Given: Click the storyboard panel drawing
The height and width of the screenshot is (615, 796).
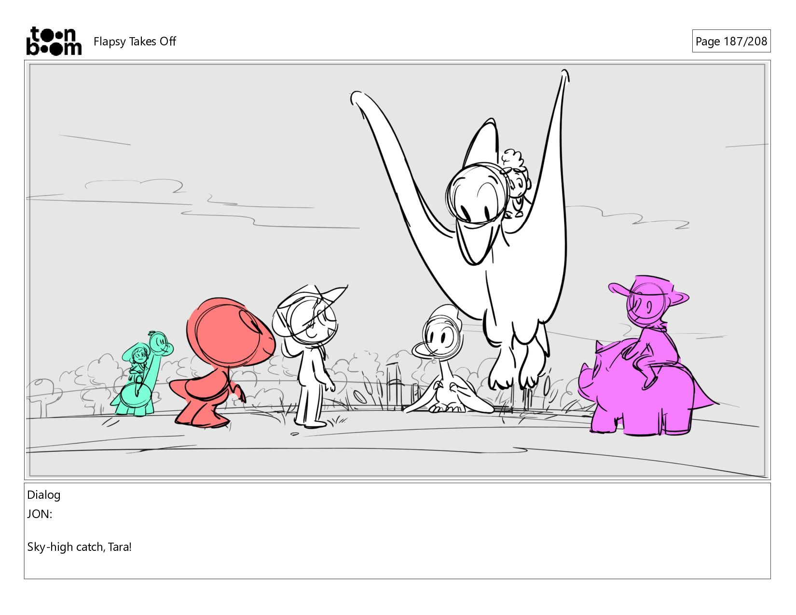Looking at the screenshot, I should tap(397, 270).
